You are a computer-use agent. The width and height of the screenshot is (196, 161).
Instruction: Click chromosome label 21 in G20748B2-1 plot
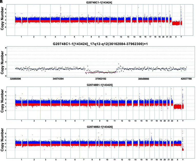(x=169, y=160)
